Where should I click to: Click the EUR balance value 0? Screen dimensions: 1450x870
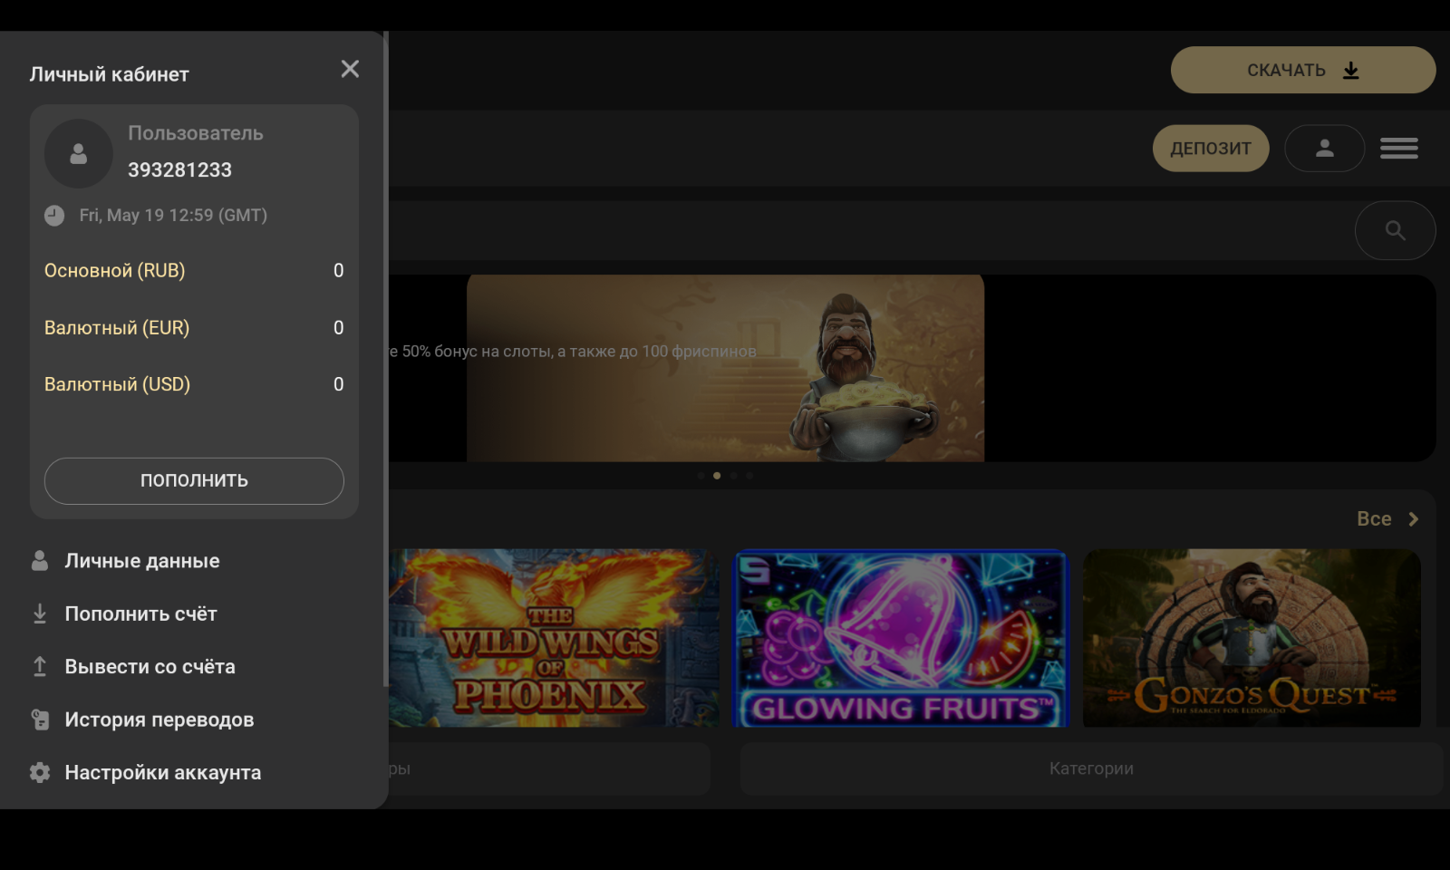338,327
